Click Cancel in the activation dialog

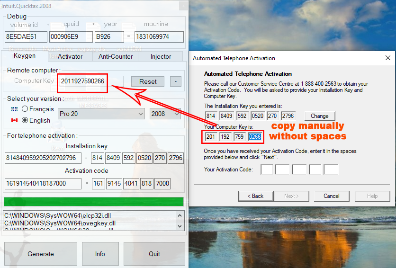coord(332,196)
